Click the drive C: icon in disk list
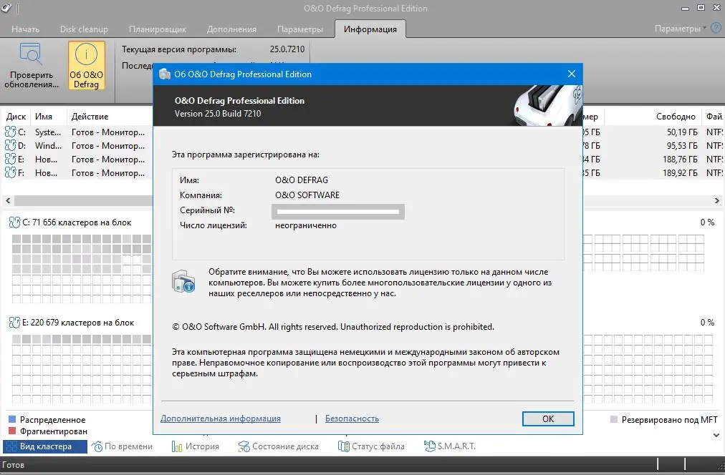 click(x=10, y=132)
